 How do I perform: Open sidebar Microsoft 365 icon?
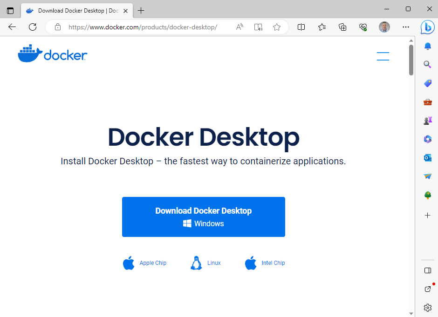click(427, 139)
